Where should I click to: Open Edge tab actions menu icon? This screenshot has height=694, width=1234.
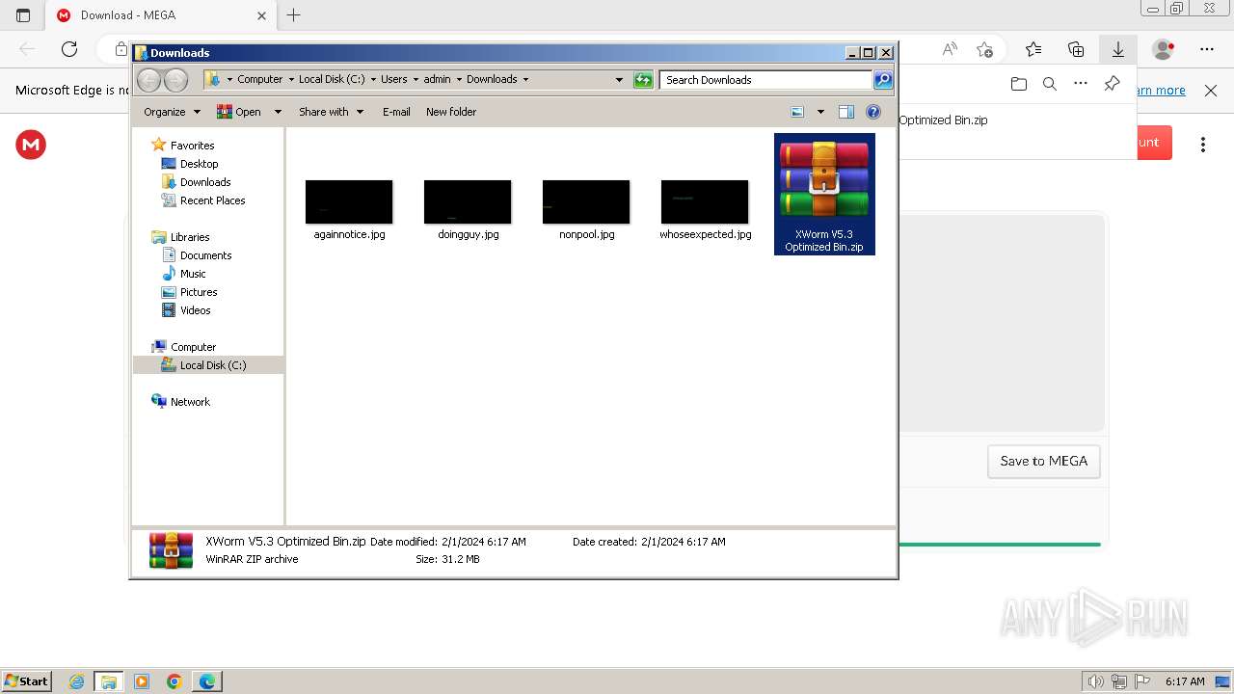23,15
